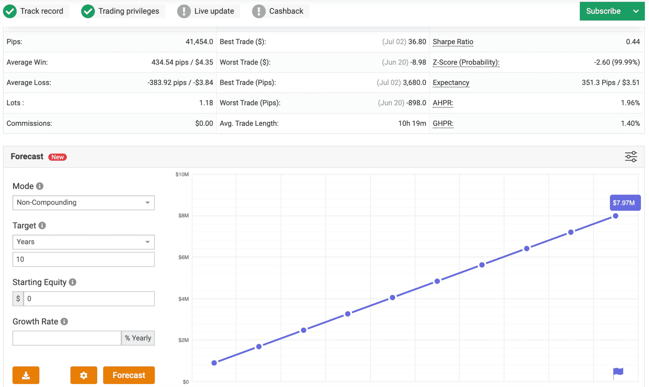Open forecast options via the gear icon
This screenshot has width=649, height=387.
[84, 375]
